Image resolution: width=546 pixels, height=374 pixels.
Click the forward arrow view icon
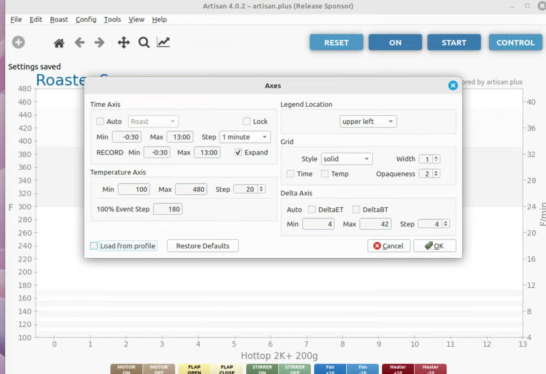click(x=99, y=43)
